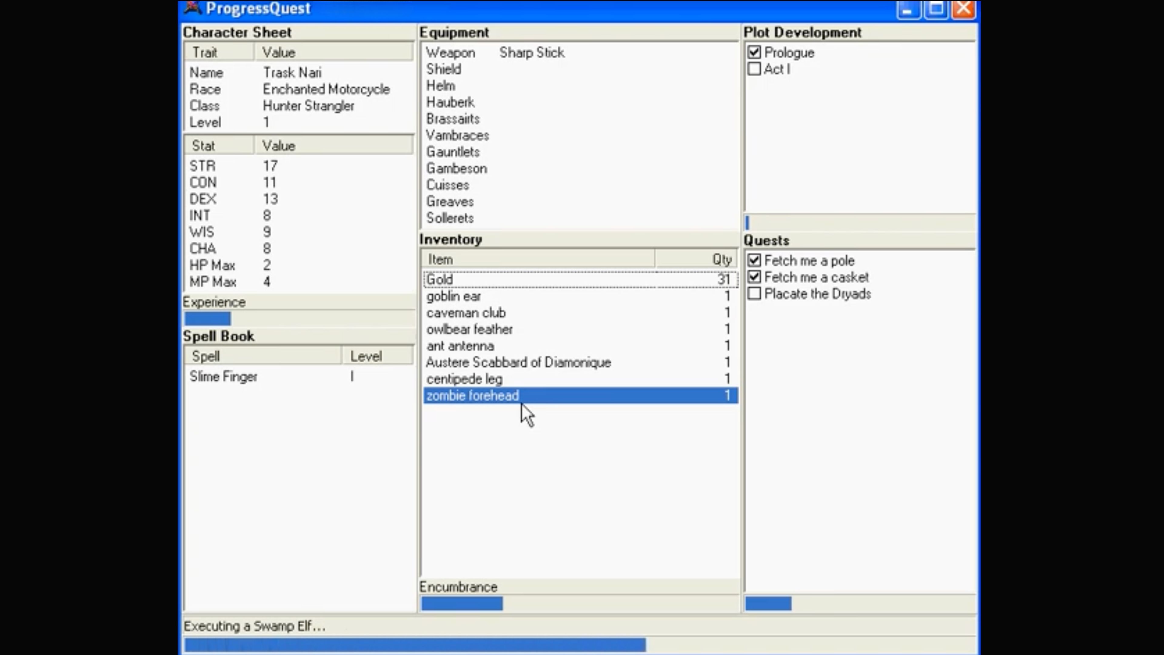Toggle the Act I checkbox
This screenshot has height=655, width=1164.
[754, 69]
